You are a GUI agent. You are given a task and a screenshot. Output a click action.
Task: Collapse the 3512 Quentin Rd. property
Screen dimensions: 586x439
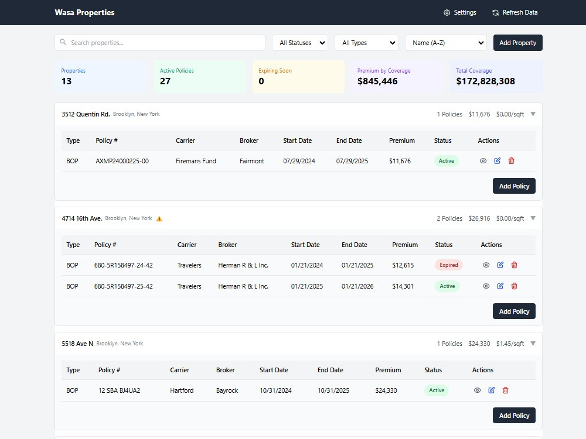(x=533, y=114)
